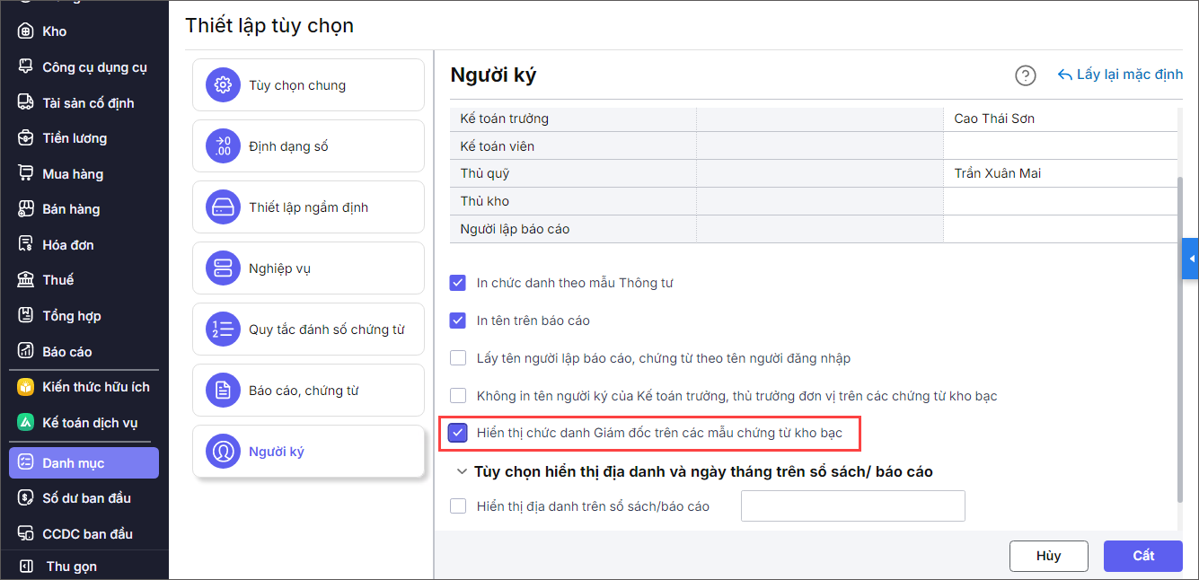Click Lấy lại mặc định link
Viewport: 1199px width, 580px height.
coord(1120,75)
